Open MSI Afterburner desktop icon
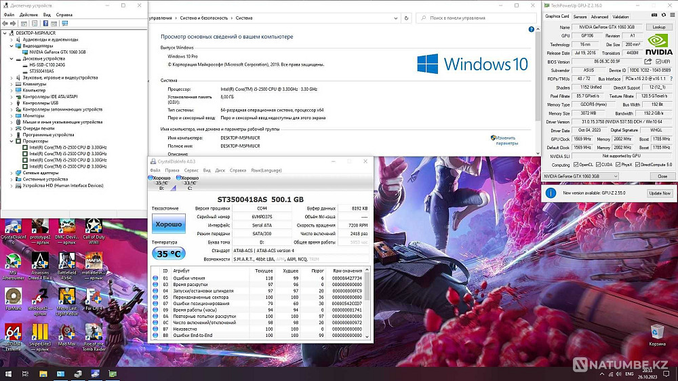Image resolution: width=678 pixels, height=381 pixels. pyautogui.click(x=14, y=266)
